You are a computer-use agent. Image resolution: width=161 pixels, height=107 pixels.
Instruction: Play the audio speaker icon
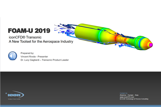(x=12, y=56)
